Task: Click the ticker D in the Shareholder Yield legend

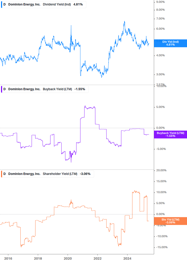Action: coord(4,174)
